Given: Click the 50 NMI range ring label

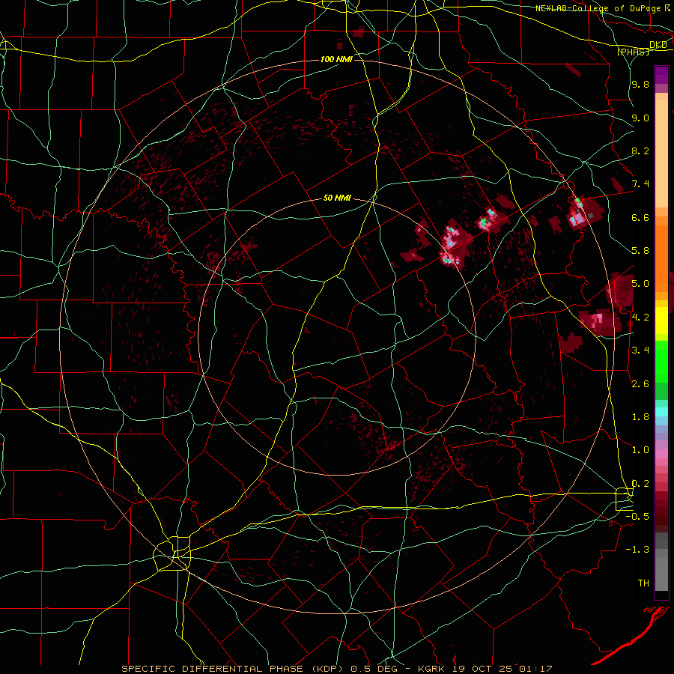Looking at the screenshot, I should click(x=337, y=198).
